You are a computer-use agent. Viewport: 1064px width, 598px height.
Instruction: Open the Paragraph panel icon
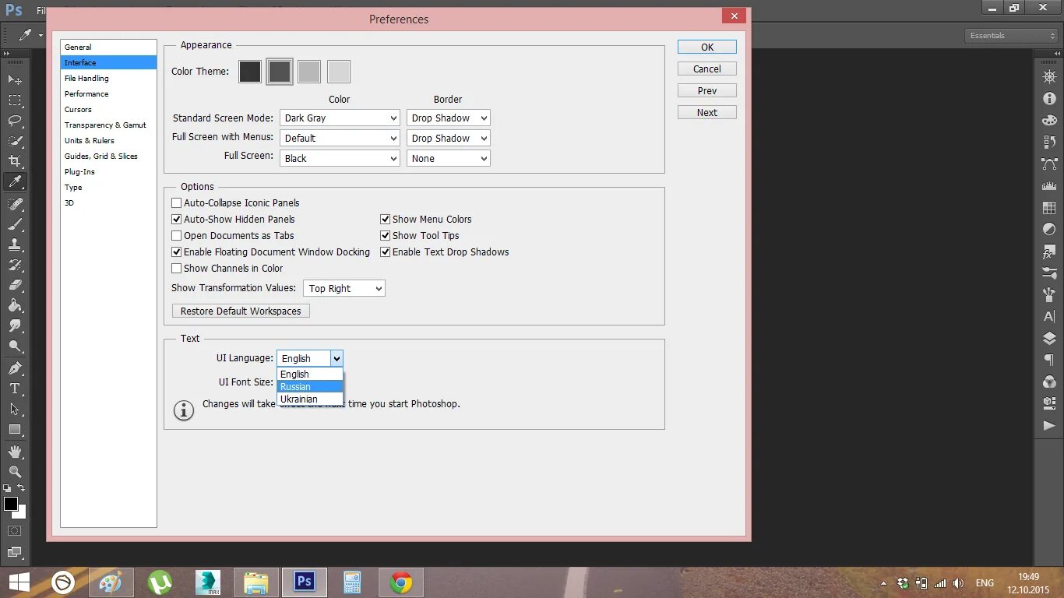[1049, 361]
